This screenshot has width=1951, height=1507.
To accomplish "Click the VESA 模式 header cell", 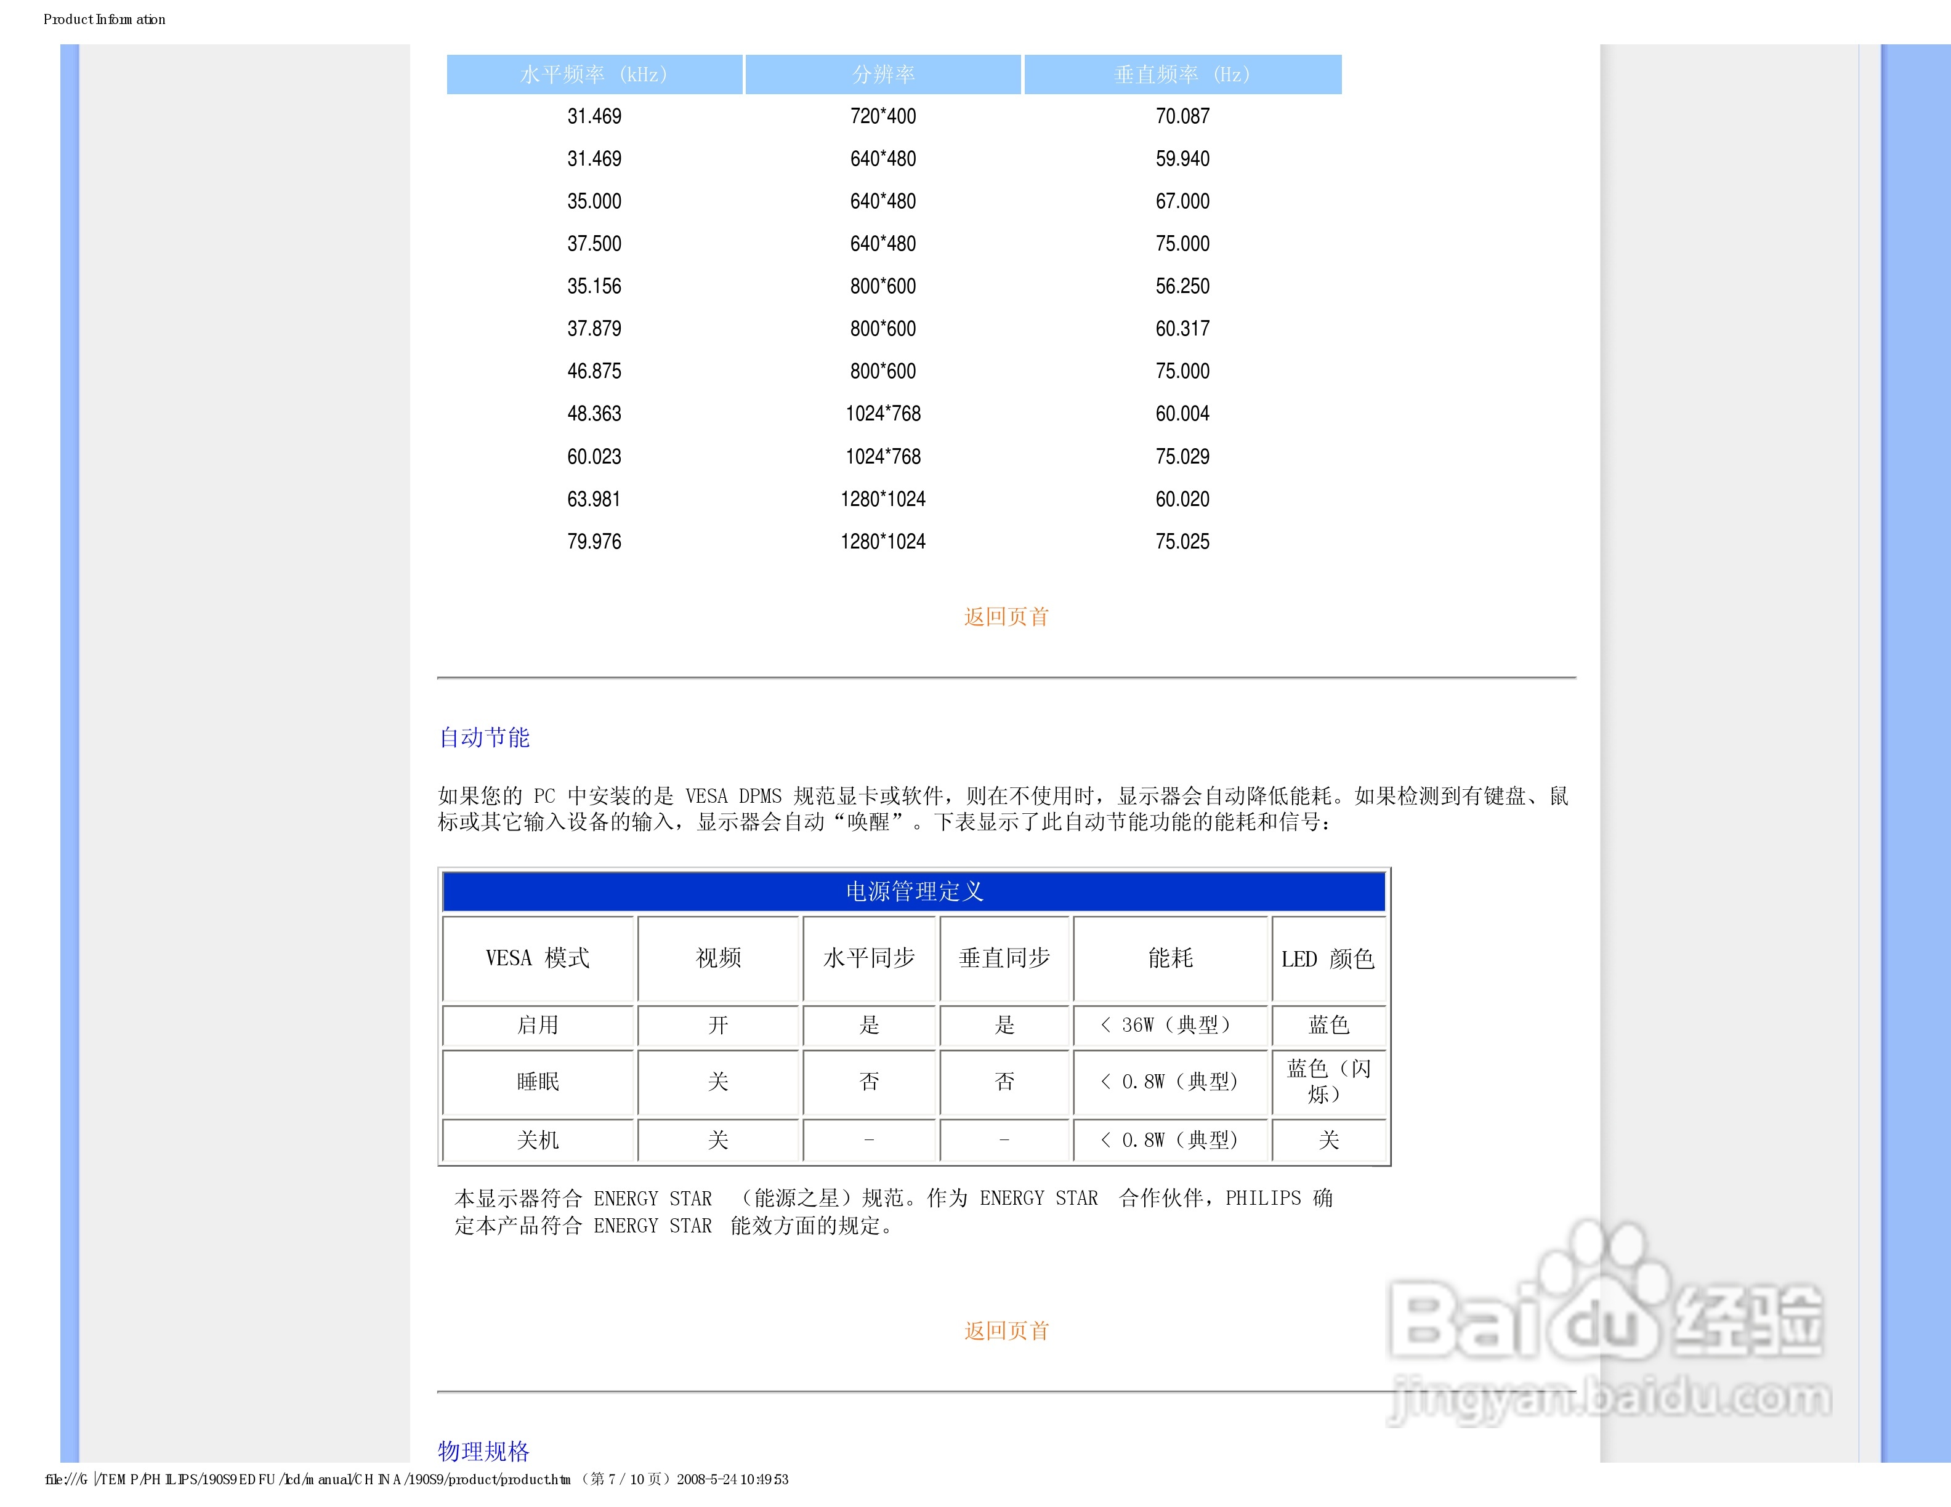I will [x=538, y=958].
